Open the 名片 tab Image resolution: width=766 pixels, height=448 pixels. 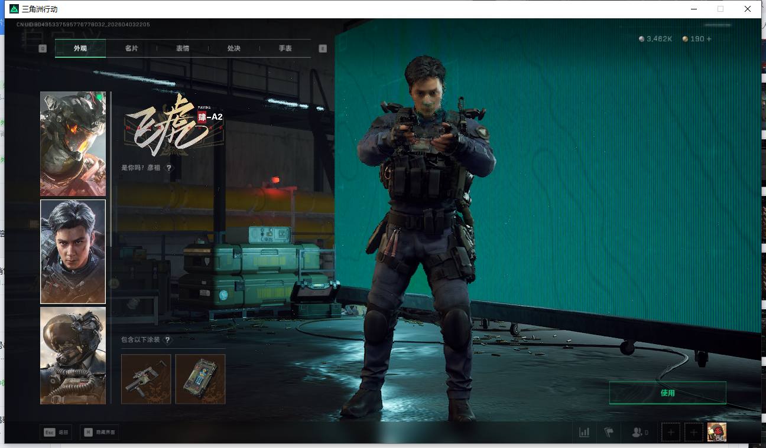[131, 48]
